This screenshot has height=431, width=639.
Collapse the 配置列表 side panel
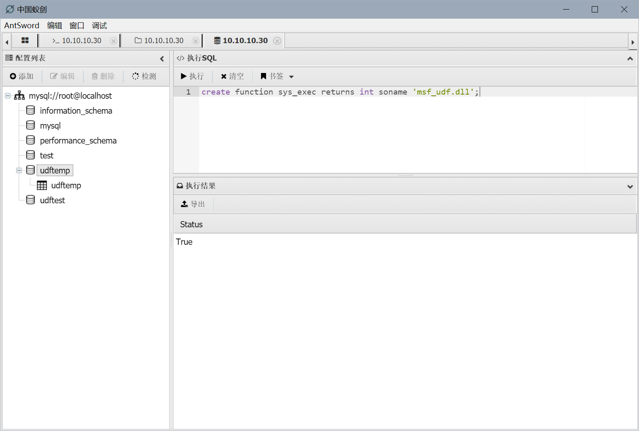pos(162,58)
